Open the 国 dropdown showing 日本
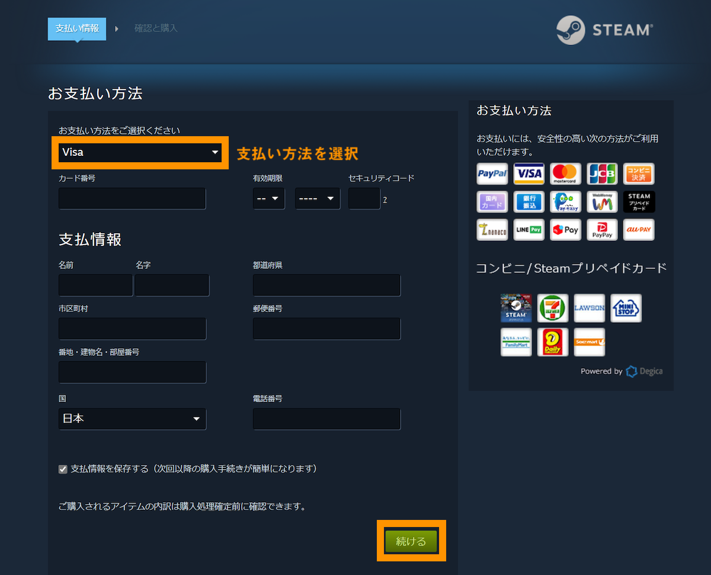Screen dimensions: 711x575 tap(132, 419)
